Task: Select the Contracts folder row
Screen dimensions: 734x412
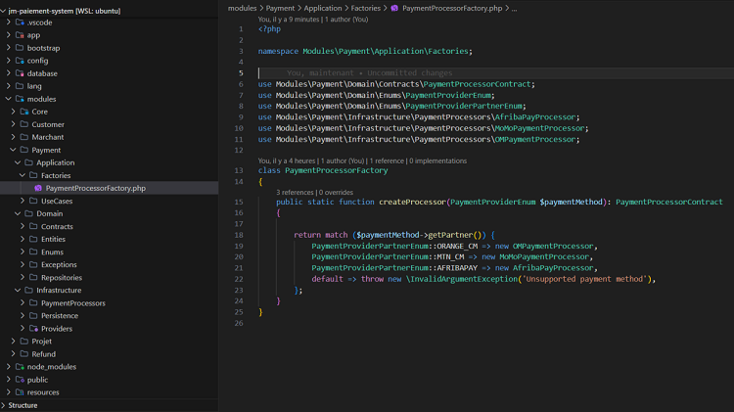Action: tap(109, 227)
